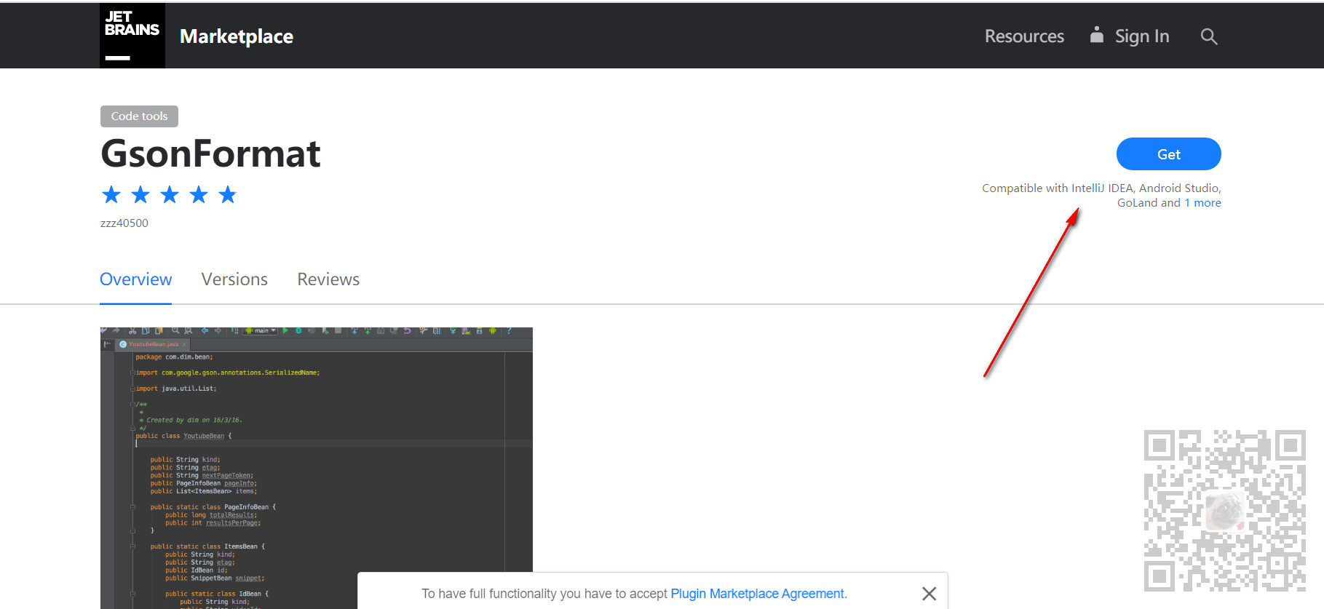Click the JetBrains logo

coord(132,36)
